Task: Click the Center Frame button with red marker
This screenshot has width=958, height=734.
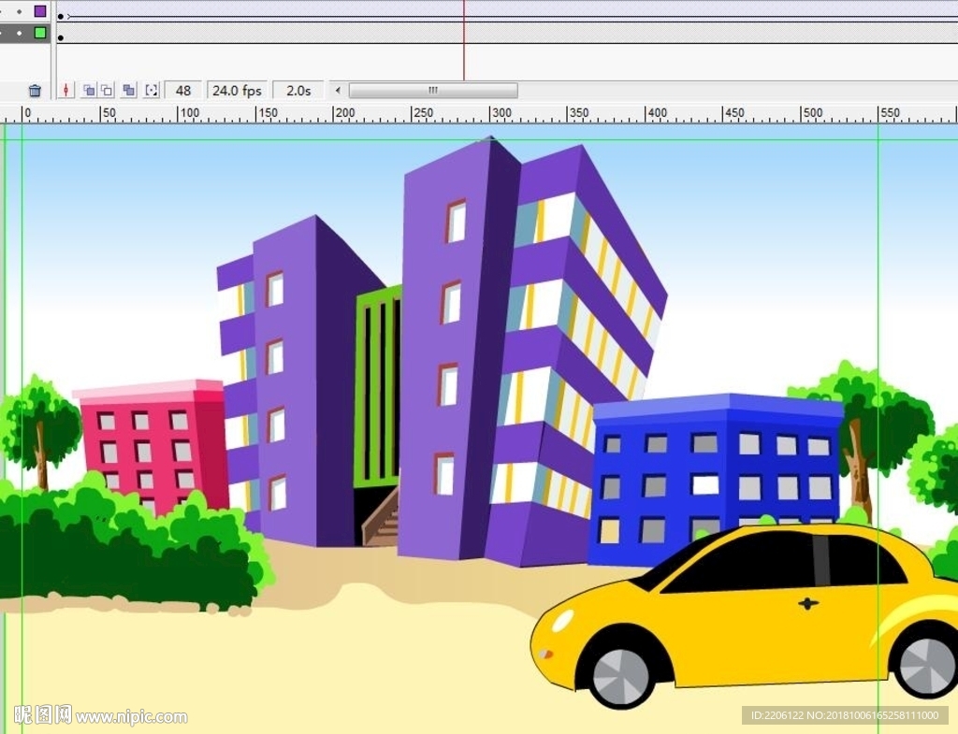Action: click(x=66, y=91)
